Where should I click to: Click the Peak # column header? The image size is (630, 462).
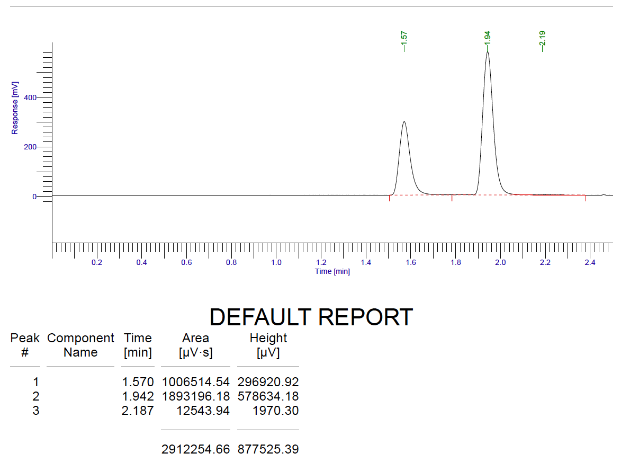tap(25, 345)
